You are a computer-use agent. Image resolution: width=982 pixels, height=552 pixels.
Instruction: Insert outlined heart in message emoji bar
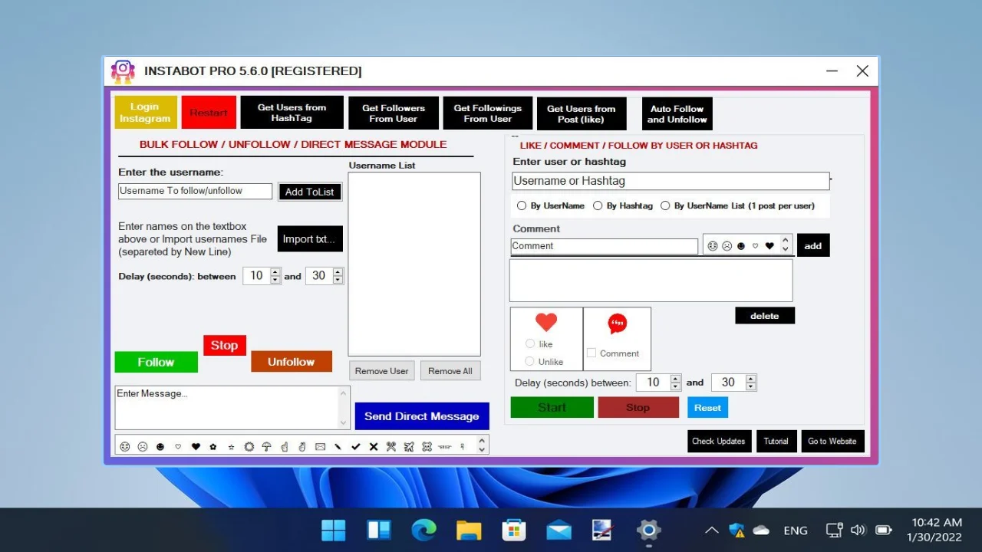click(178, 446)
